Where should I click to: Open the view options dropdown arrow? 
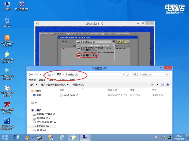click(x=157, y=85)
